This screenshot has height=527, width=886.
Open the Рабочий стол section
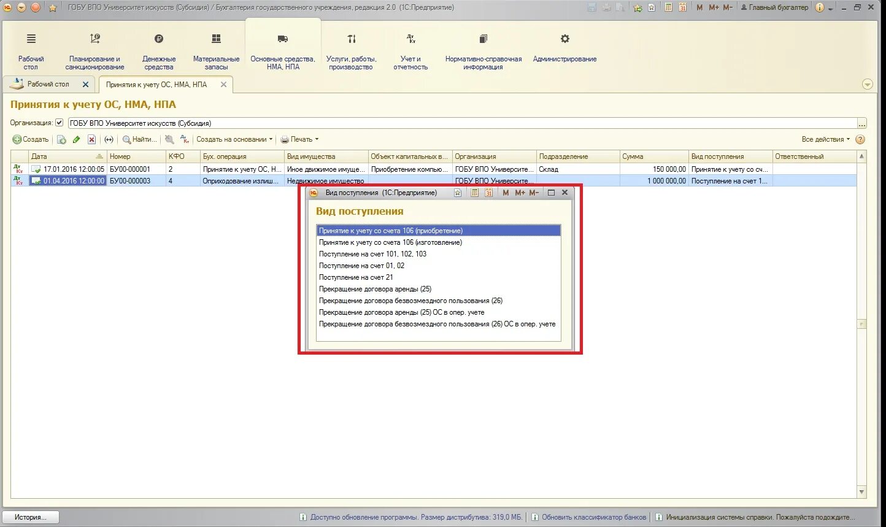pyautogui.click(x=31, y=52)
